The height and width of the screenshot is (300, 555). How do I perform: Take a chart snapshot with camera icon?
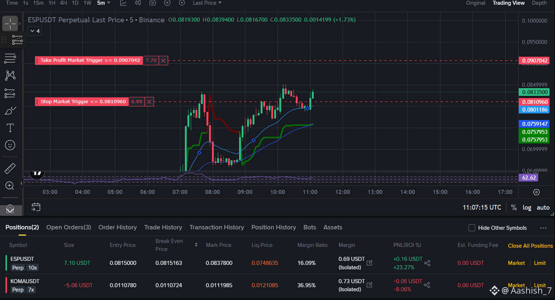pyautogui.click(x=153, y=3)
